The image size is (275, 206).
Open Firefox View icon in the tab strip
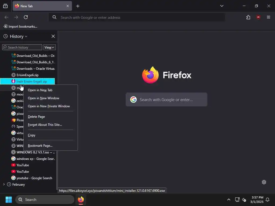click(5, 6)
